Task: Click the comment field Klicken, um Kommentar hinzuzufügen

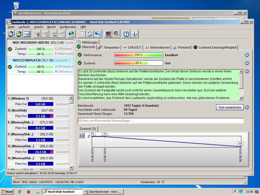Action: (x=160, y=121)
